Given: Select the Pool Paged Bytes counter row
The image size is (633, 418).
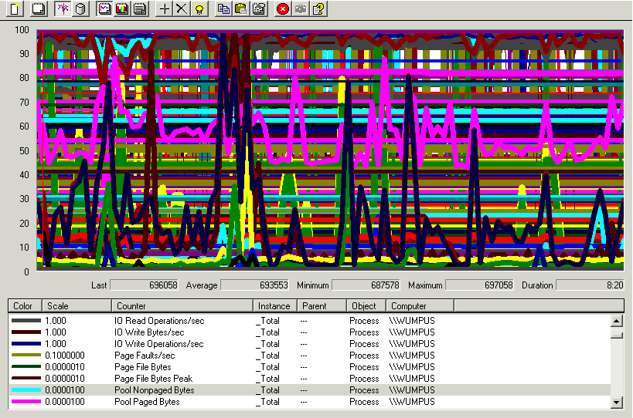Looking at the screenshot, I should [309, 402].
